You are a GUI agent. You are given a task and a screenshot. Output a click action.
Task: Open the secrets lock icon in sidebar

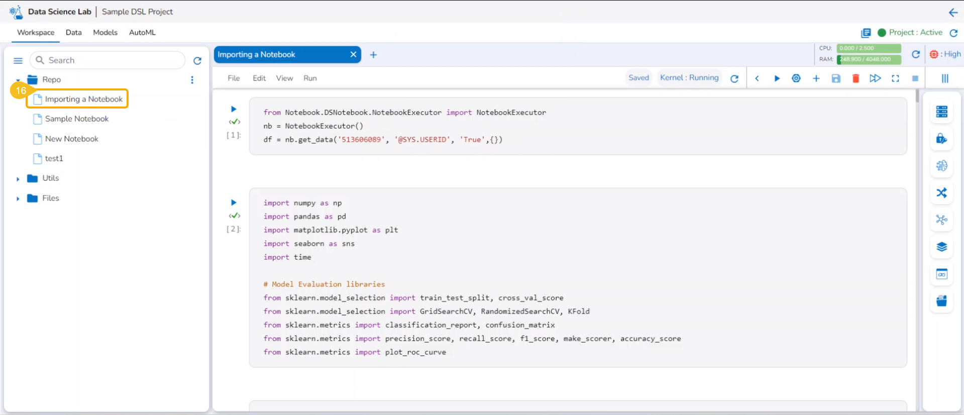pos(941,139)
